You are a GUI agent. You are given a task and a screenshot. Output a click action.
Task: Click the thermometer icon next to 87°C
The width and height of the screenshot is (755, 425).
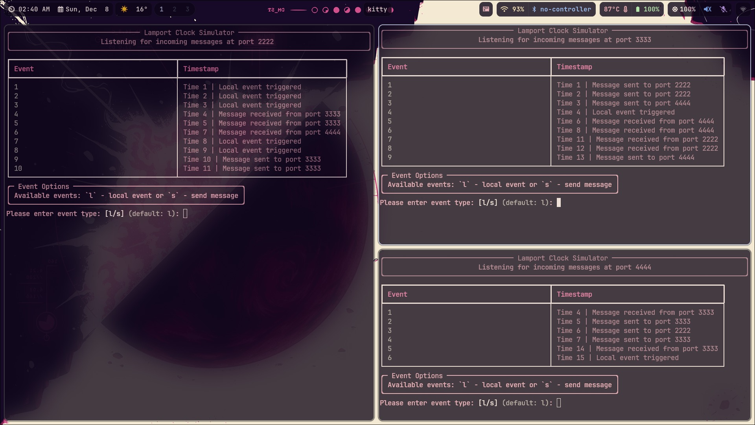(625, 9)
